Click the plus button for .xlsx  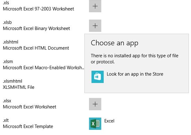click(x=95, y=104)
